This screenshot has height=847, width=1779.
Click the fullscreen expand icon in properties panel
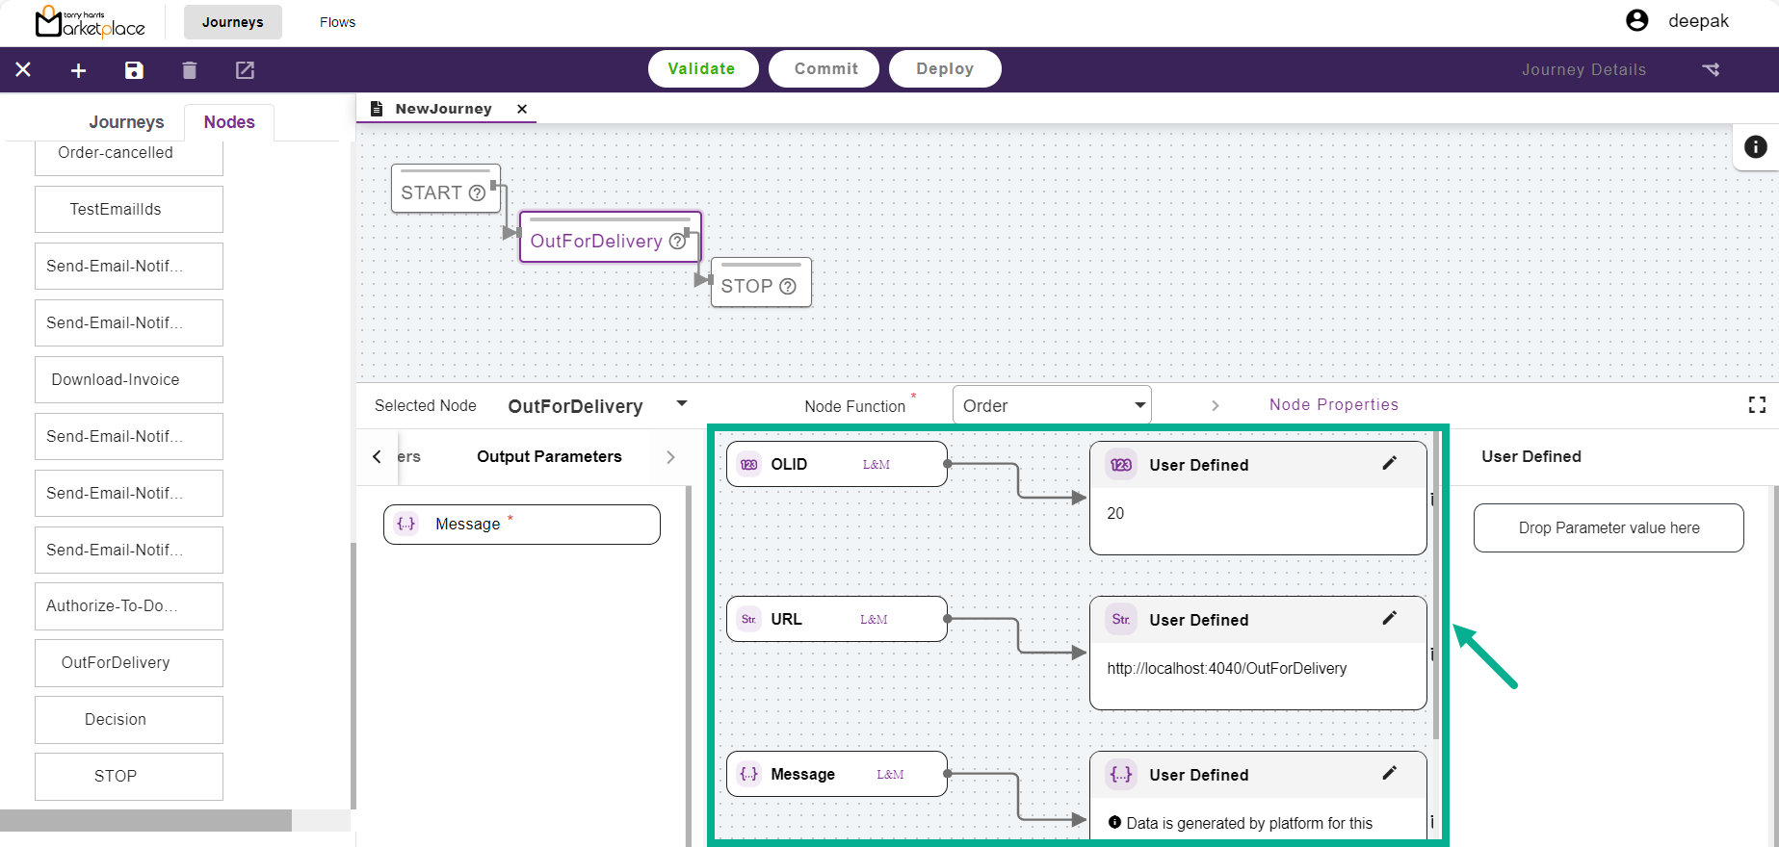coord(1757,405)
